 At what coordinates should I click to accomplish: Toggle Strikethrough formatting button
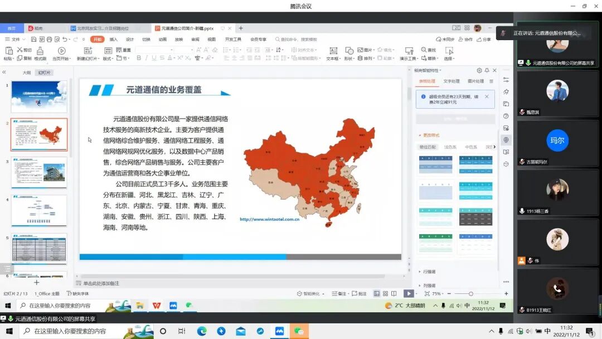coord(162,58)
